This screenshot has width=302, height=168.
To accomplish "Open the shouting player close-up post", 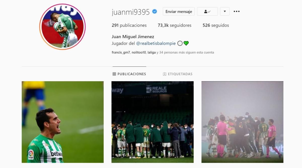I will pos(63,122).
